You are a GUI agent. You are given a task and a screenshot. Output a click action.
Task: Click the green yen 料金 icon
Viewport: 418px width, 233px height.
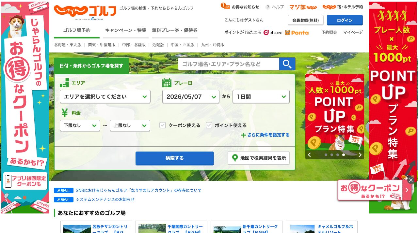click(x=65, y=113)
